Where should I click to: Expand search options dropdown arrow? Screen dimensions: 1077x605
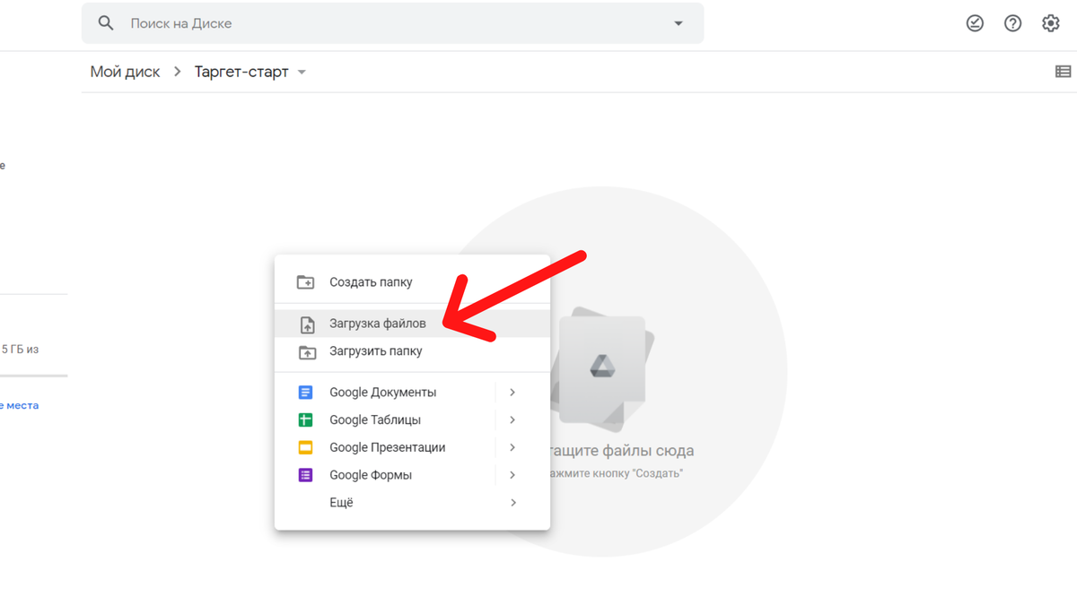[679, 23]
